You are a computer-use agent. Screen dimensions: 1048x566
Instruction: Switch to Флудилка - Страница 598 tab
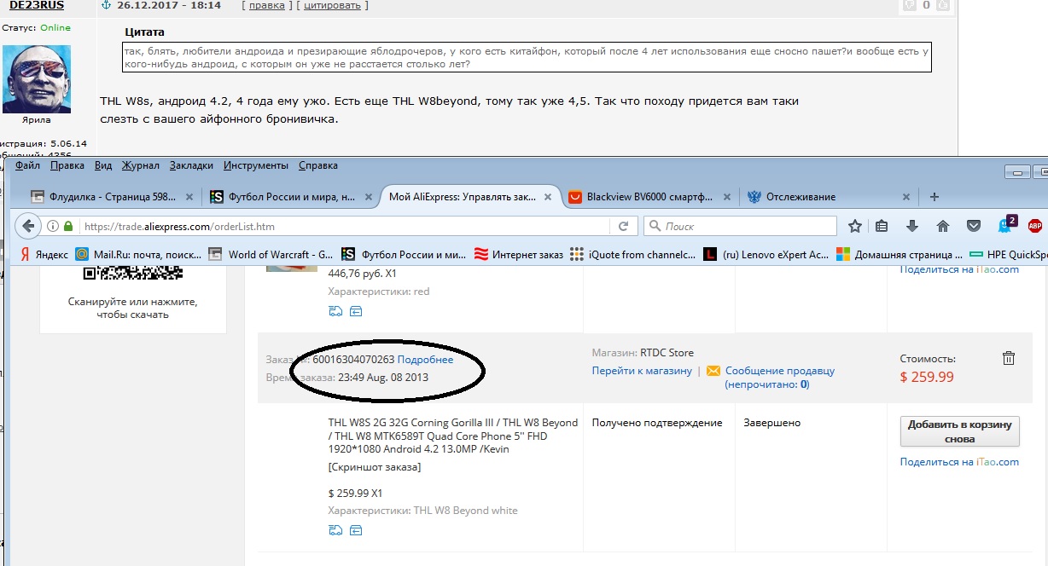click(x=111, y=197)
